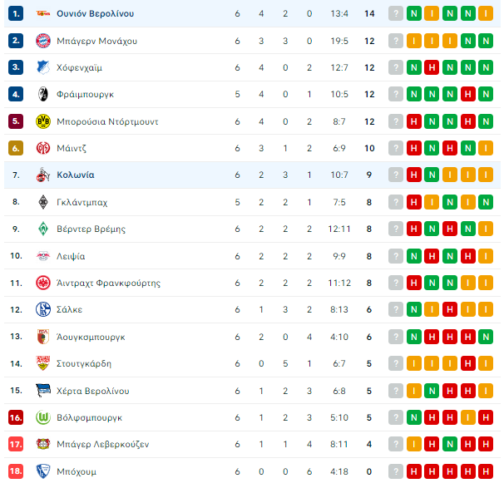This screenshot has width=504, height=488.
Task: Click the first green N badge for Σάλκε
Action: pos(413,309)
